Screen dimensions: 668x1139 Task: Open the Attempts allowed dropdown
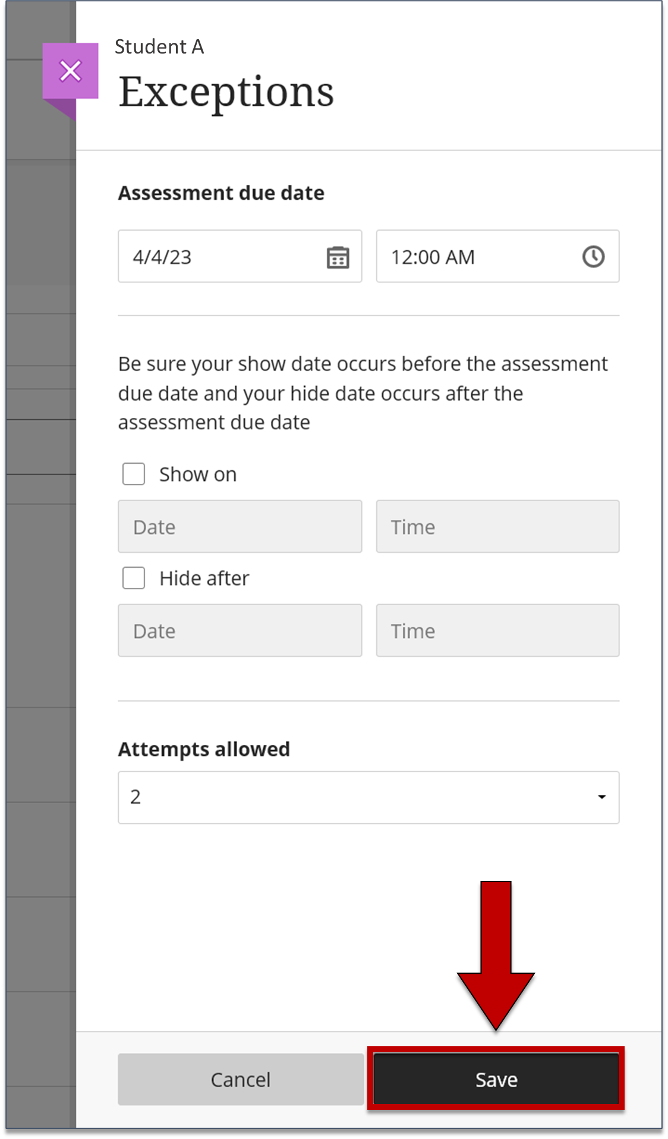pos(368,798)
